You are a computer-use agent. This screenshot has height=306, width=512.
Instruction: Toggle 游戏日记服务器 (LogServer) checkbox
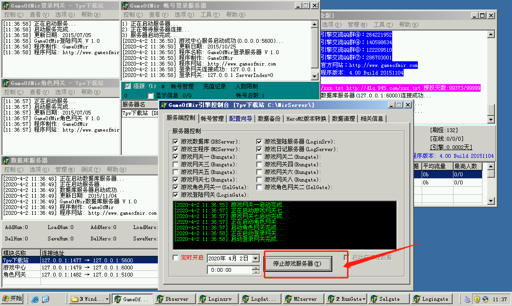coord(259,149)
